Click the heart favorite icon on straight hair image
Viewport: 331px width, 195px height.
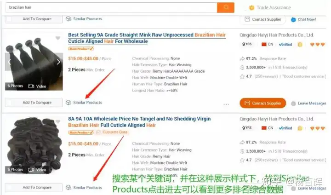(58, 38)
